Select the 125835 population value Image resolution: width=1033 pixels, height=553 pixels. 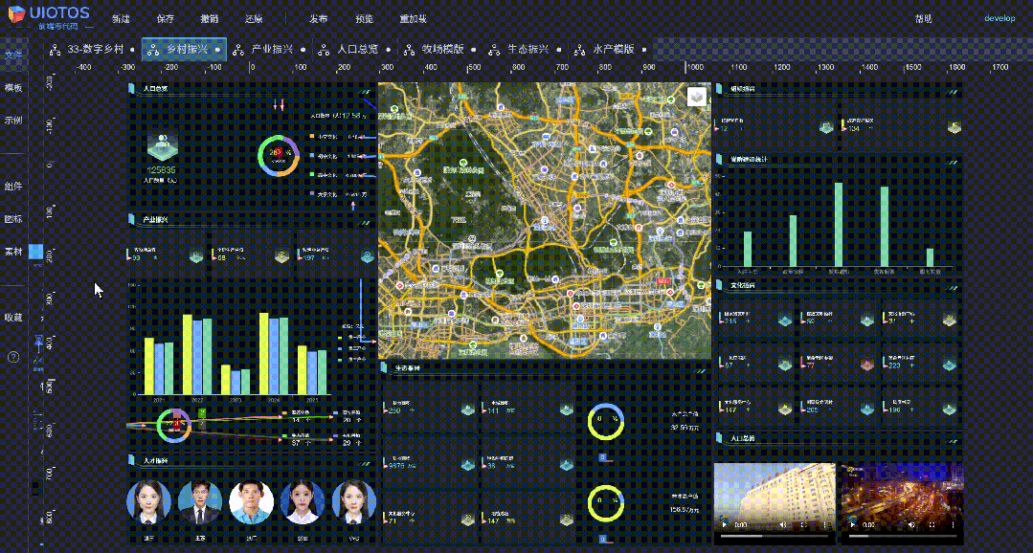pos(162,170)
